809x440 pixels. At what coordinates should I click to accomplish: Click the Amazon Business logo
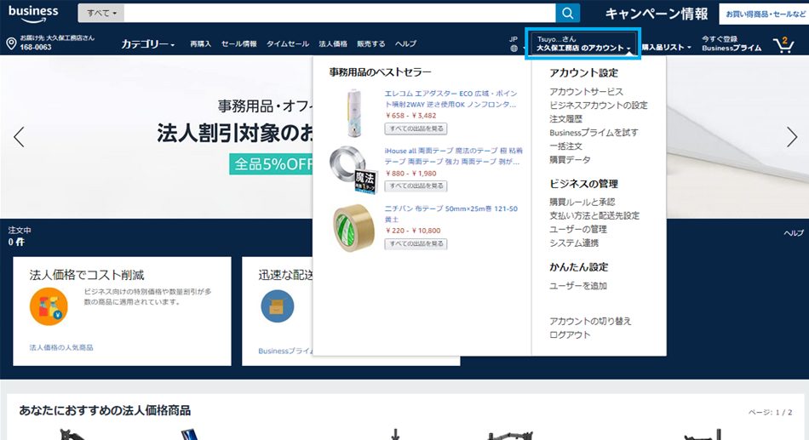pyautogui.click(x=33, y=14)
